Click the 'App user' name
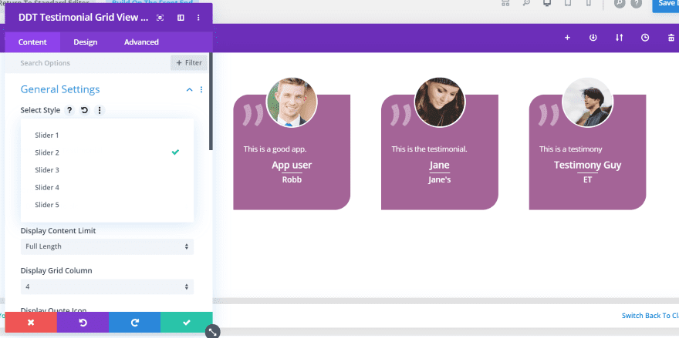This screenshot has height=338, width=679. point(292,165)
